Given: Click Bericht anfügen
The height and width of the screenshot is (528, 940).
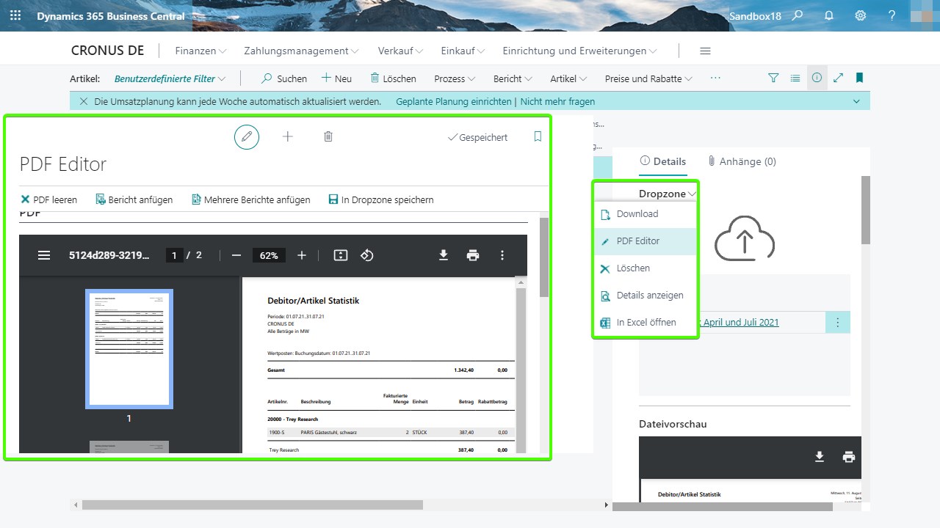Looking at the screenshot, I should tap(134, 199).
